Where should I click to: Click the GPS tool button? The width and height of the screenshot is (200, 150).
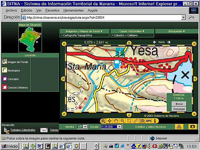tap(149, 121)
